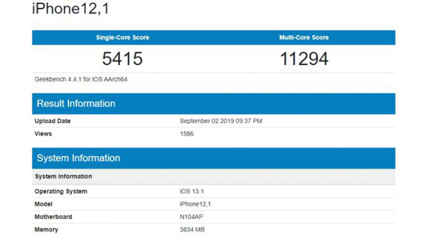Click the Geekbench 4.4.1 for iOS AArch64 text
Viewport: 428px width, 240px height.
point(81,79)
